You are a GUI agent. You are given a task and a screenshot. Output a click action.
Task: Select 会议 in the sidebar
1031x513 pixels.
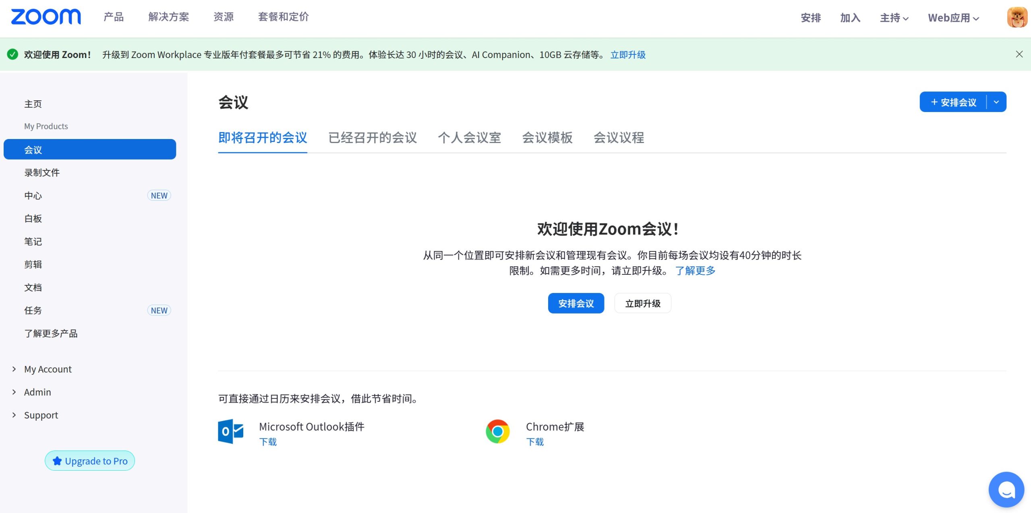(x=90, y=150)
